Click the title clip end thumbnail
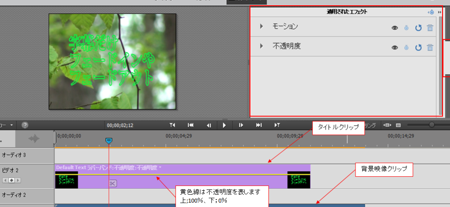 tap(299, 180)
